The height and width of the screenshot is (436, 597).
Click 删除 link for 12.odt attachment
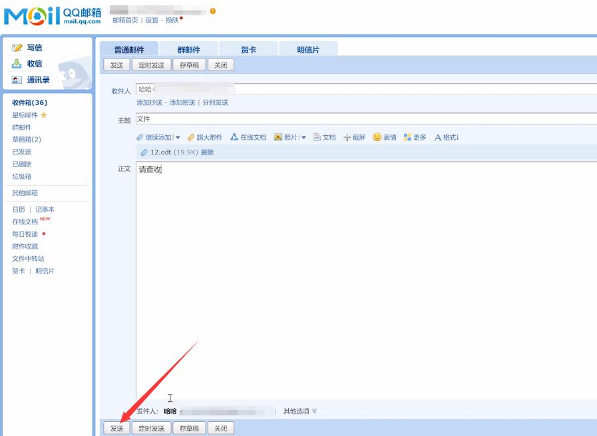(x=207, y=152)
